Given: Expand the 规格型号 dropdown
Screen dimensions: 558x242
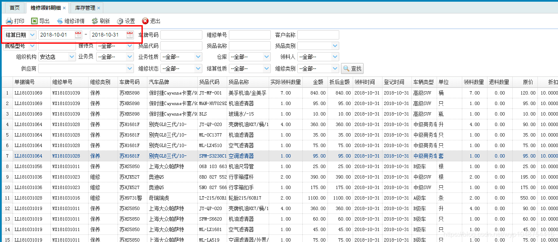Looking at the screenshot, I should coord(33,46).
